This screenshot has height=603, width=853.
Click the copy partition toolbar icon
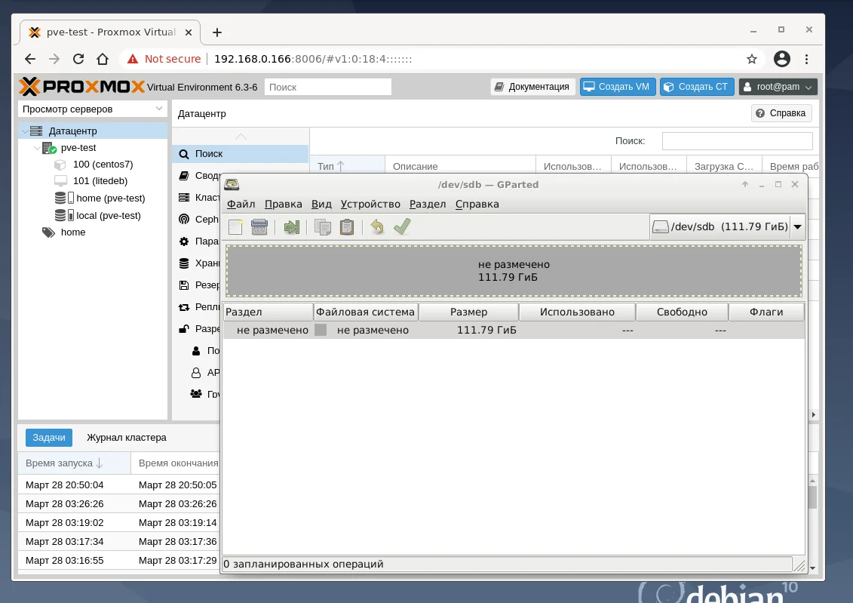pos(323,227)
